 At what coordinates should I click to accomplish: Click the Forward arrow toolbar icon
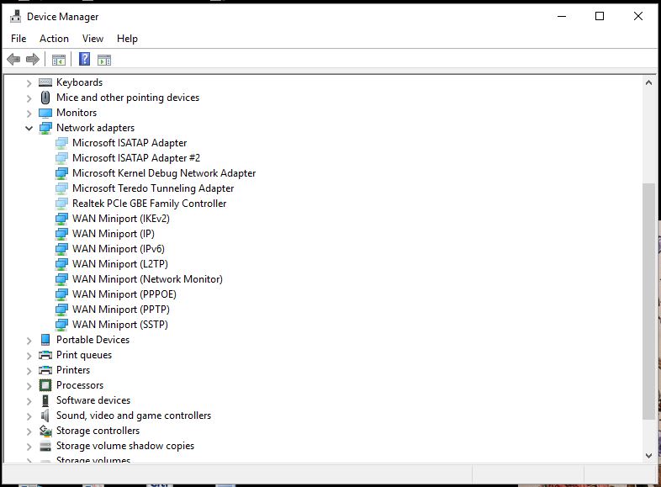33,60
